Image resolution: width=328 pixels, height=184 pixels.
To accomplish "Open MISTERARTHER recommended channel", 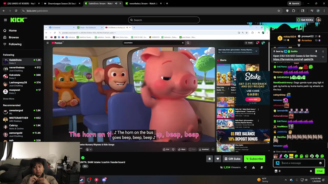I will pos(22,119).
